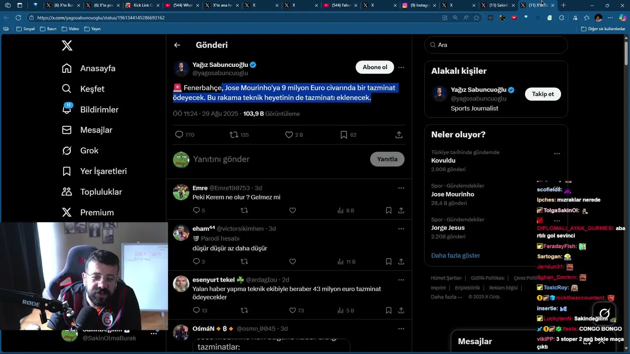Open the Yayın bookmarks folder

(93, 29)
